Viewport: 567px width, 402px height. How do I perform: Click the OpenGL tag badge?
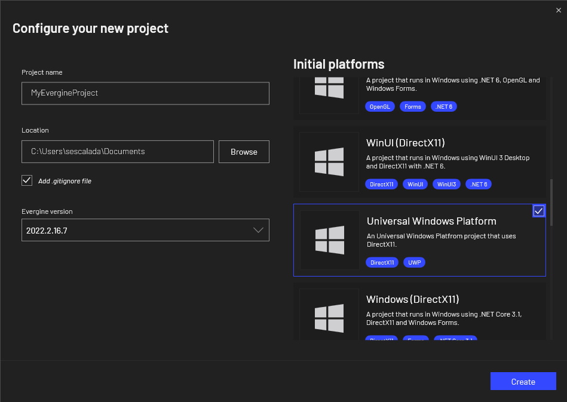click(x=379, y=106)
